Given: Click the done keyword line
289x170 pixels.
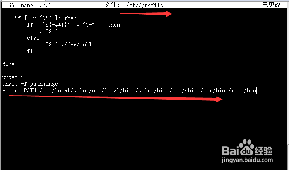Looking at the screenshot, I should click(9, 64).
